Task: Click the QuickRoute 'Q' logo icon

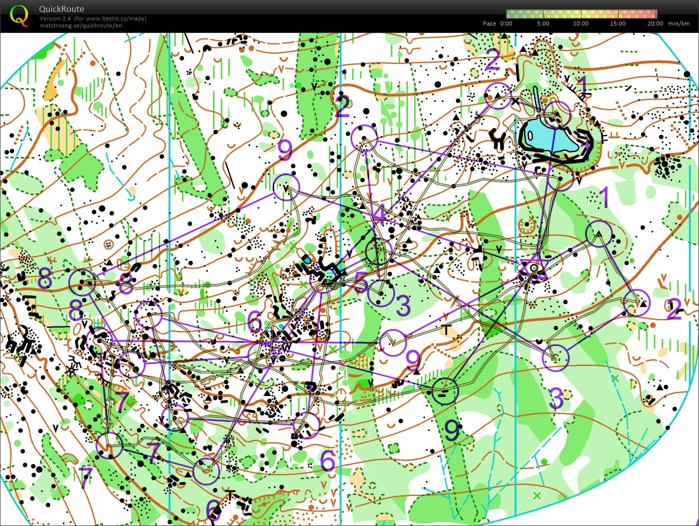Action: pyautogui.click(x=20, y=15)
